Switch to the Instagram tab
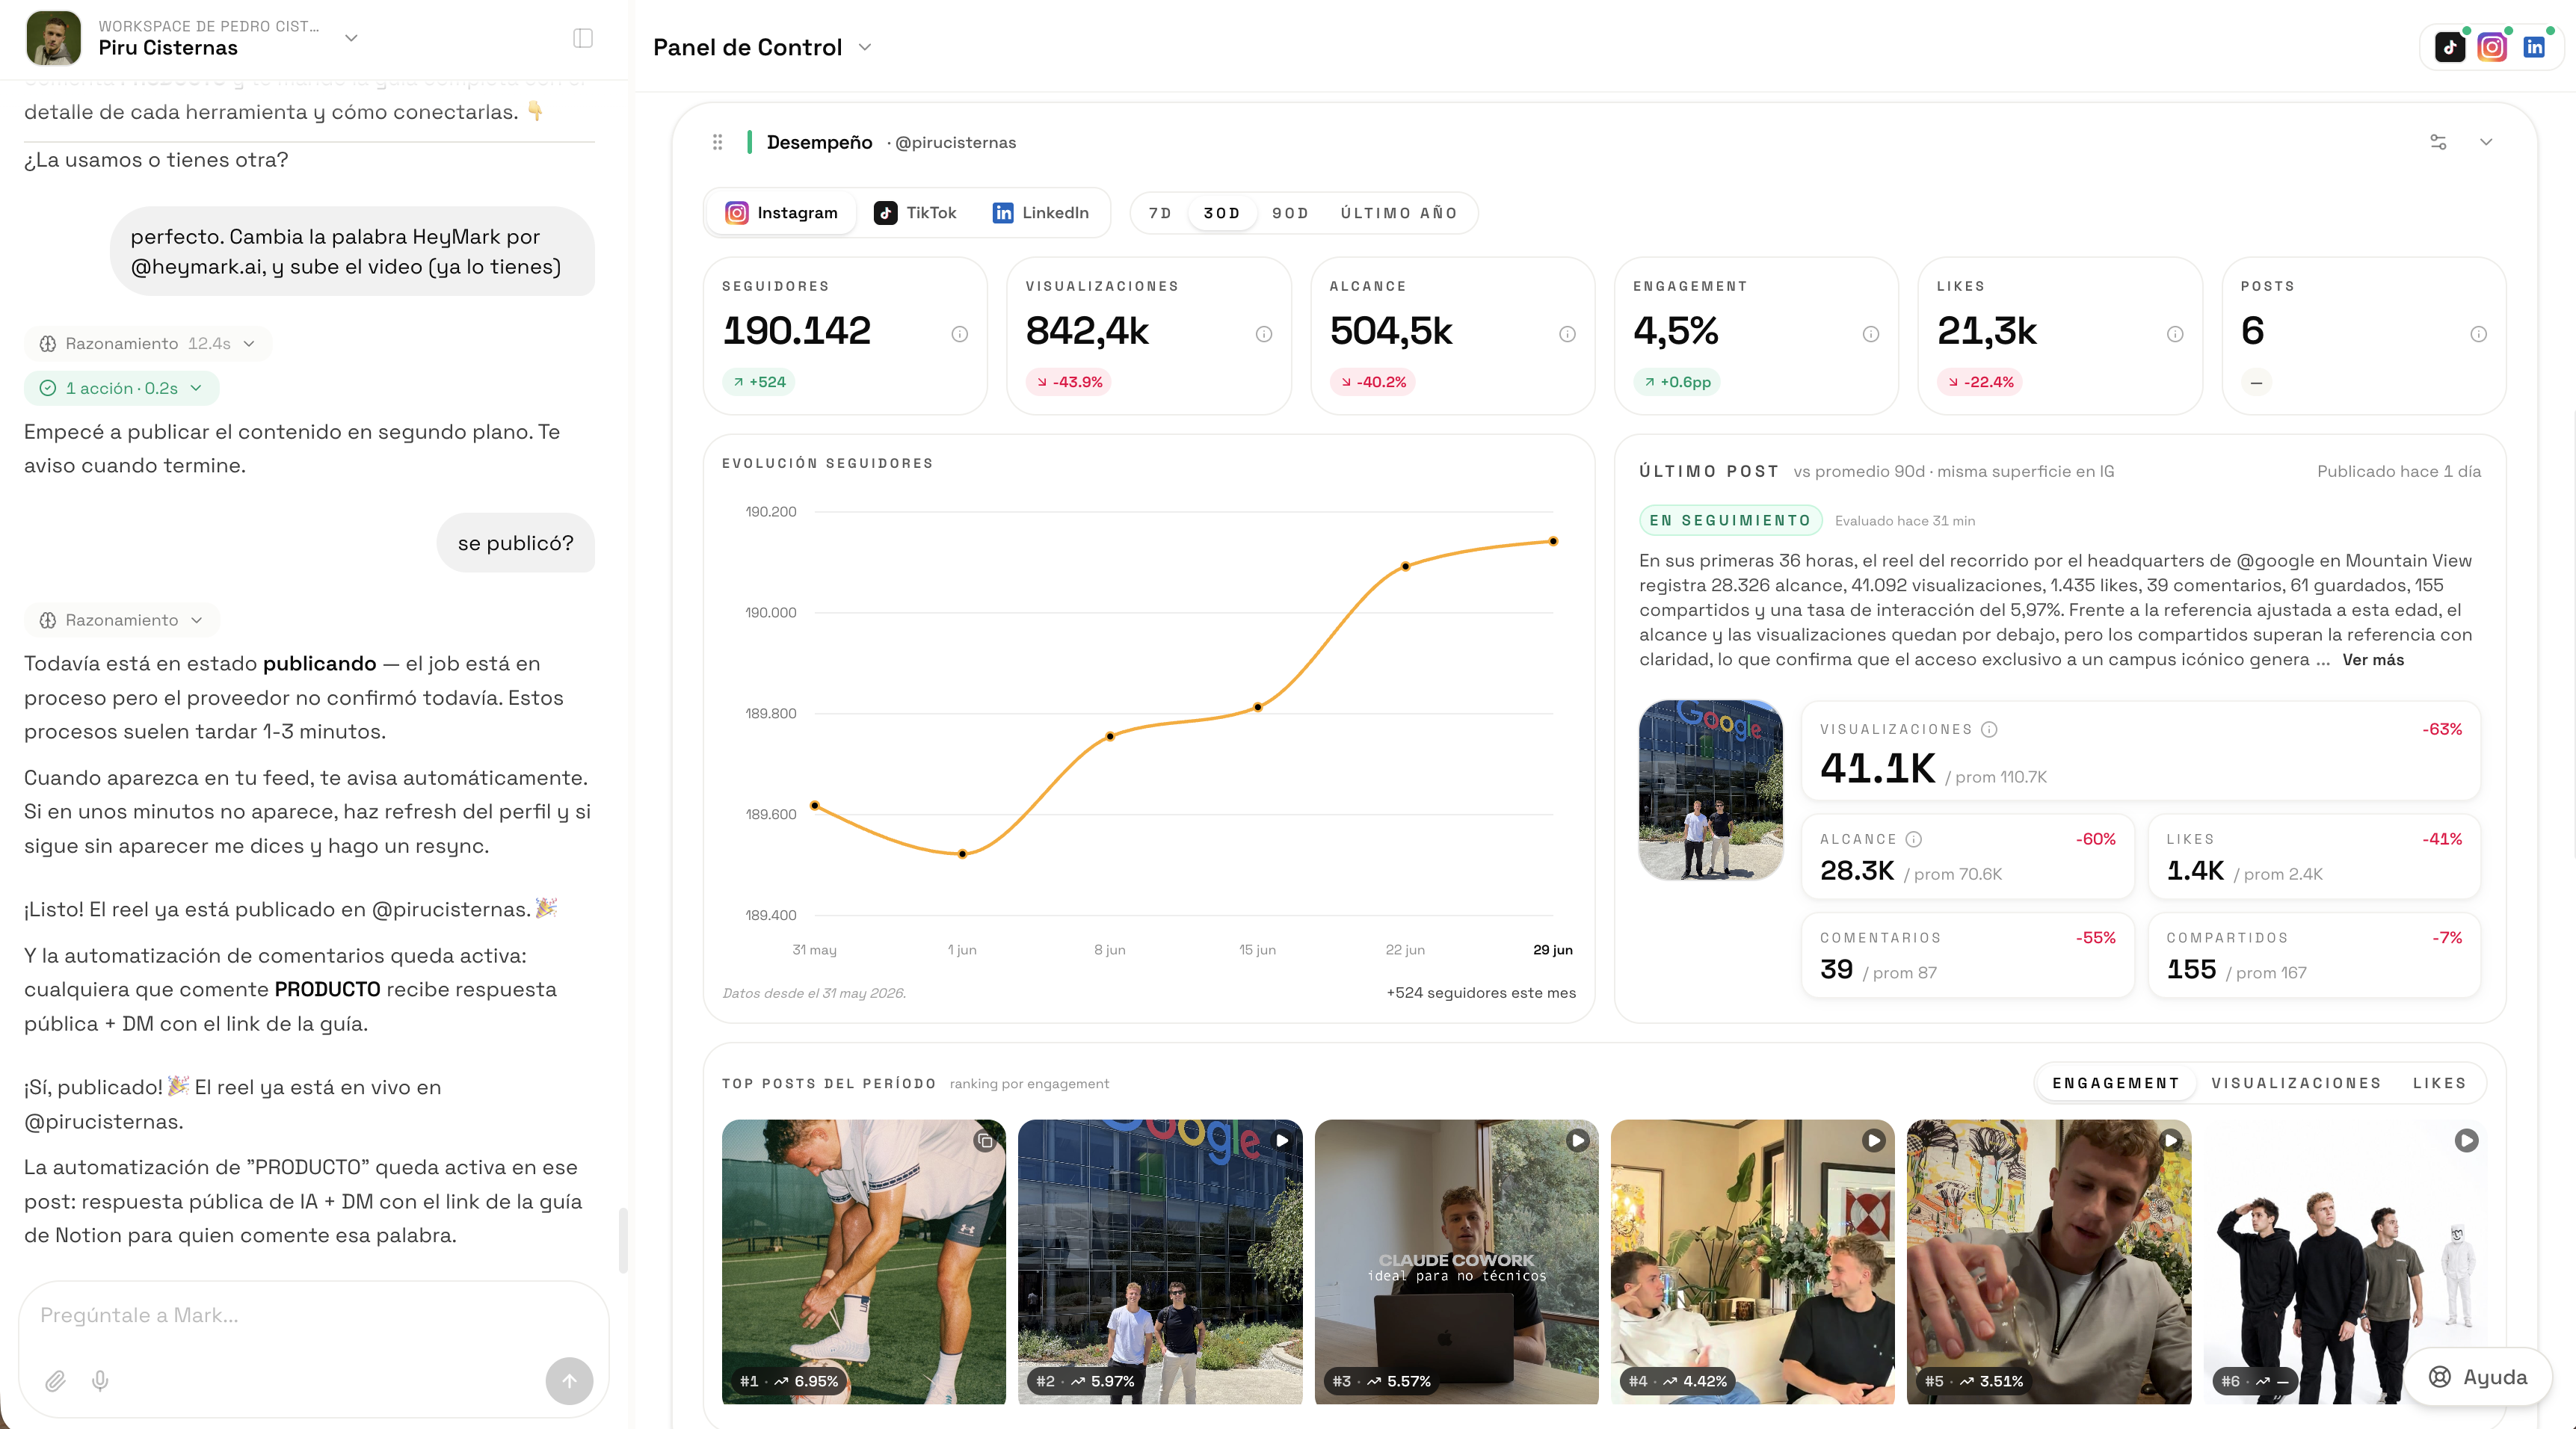 [x=782, y=213]
